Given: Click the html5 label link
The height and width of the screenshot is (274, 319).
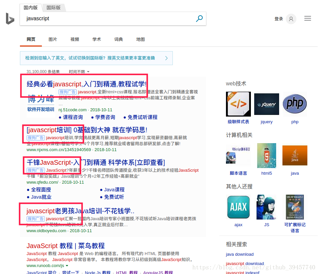Looking at the screenshot, I should click(266, 173).
